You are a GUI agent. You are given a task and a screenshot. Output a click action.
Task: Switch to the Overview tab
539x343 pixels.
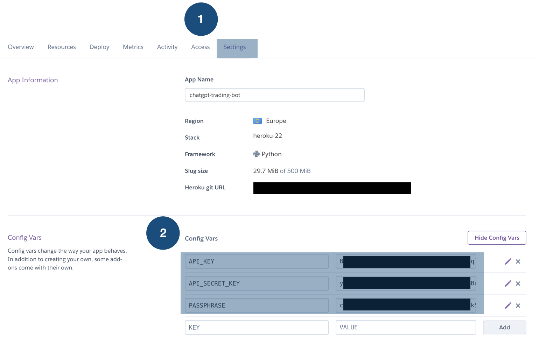coord(21,47)
